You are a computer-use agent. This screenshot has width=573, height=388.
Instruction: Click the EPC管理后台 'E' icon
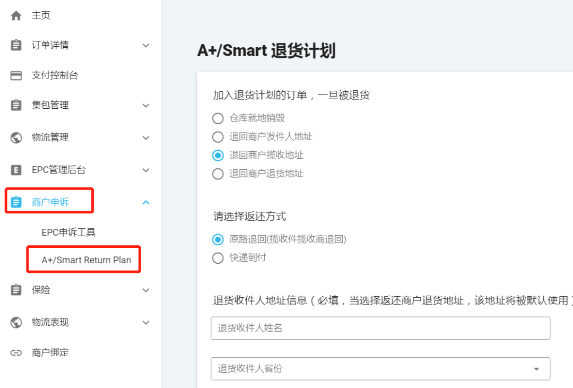[15, 170]
